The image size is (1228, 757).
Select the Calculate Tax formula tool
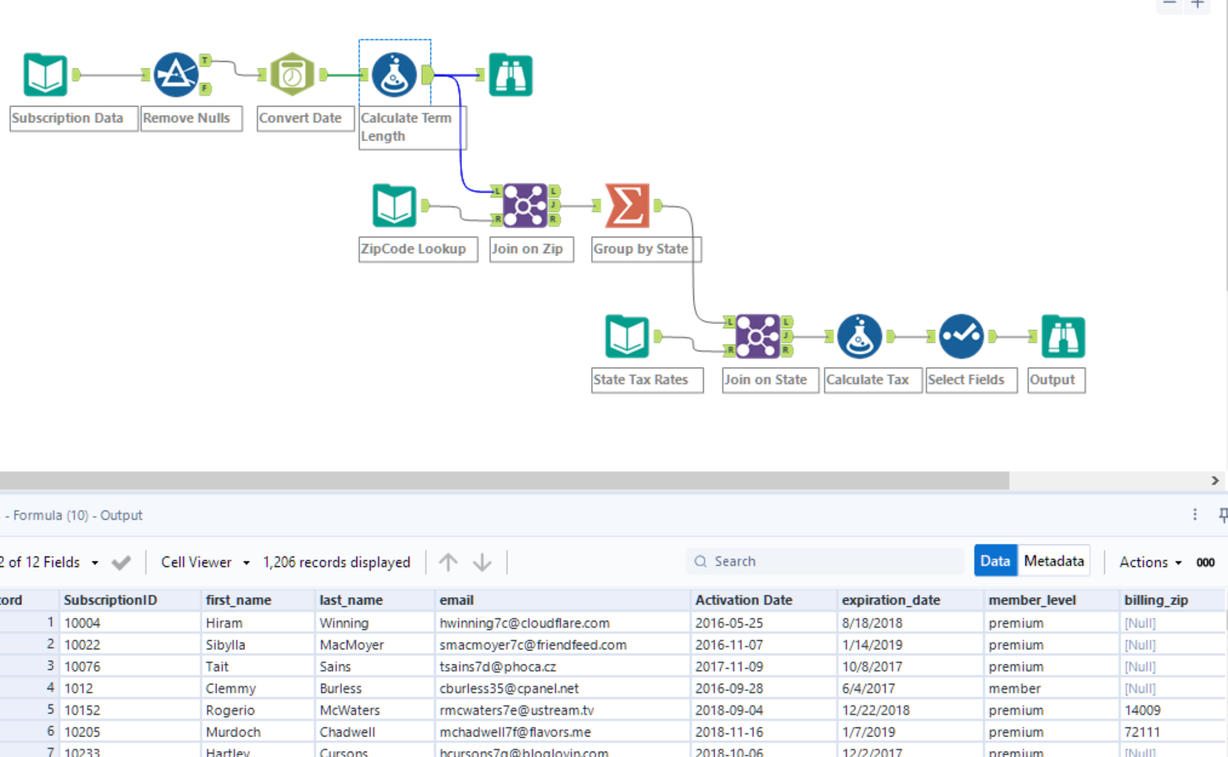tap(859, 336)
